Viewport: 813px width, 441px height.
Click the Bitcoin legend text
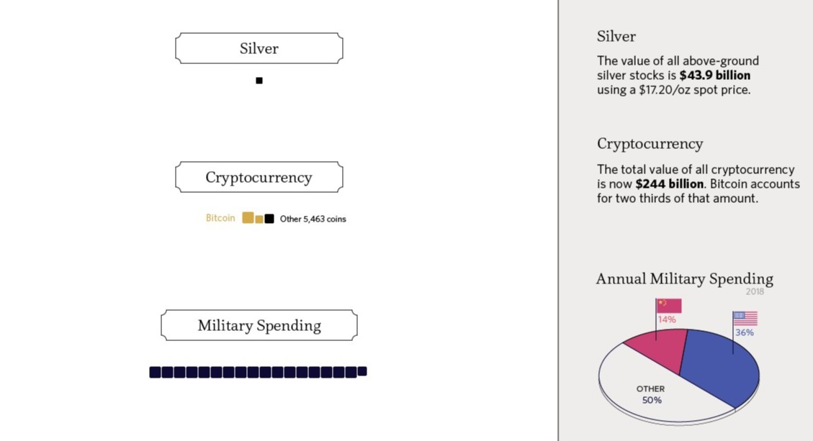(x=220, y=218)
